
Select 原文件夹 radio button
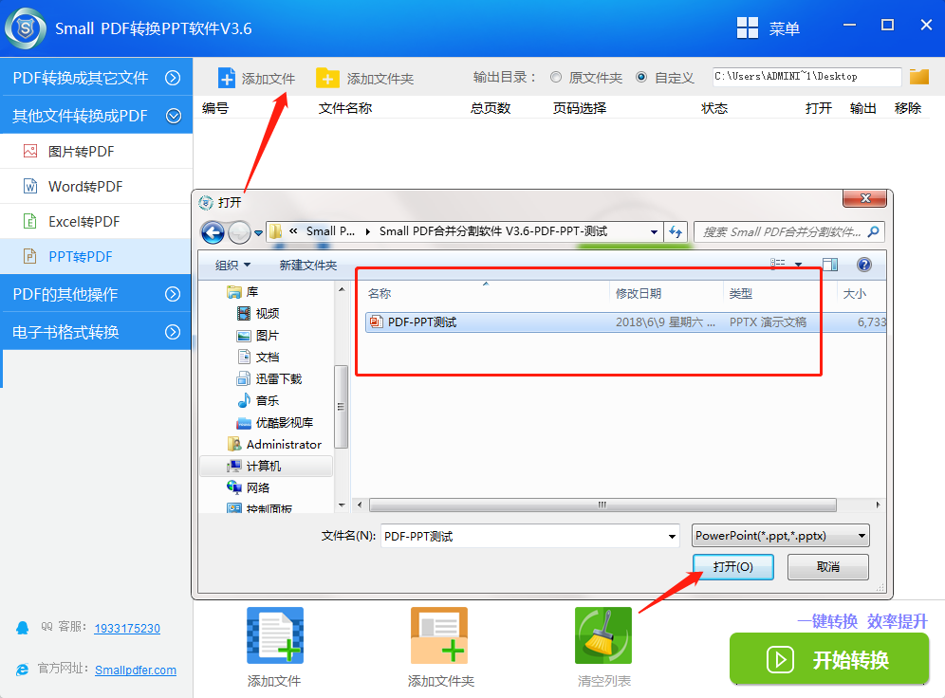click(556, 77)
